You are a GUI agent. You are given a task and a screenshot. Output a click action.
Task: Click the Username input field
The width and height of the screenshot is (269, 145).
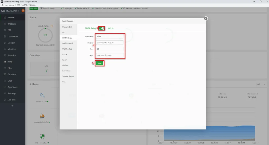(x=110, y=36)
